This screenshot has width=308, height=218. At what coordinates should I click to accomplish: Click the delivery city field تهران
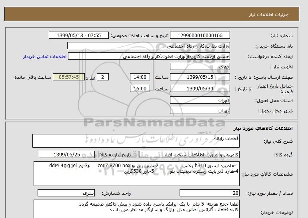click(200, 110)
